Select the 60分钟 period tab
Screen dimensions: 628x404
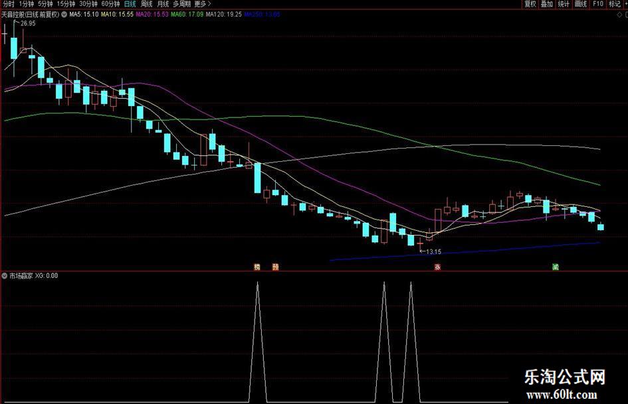110,4
